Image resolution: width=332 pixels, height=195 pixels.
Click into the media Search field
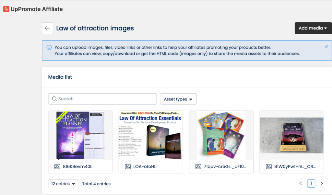pyautogui.click(x=105, y=99)
